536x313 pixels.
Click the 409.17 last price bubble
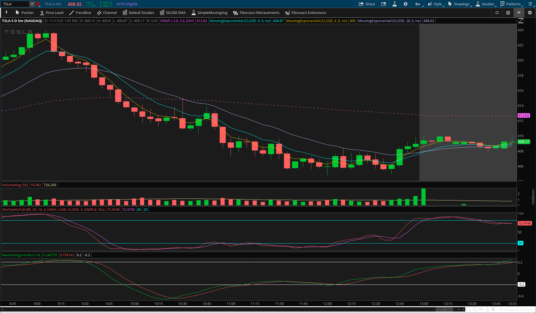click(523, 142)
